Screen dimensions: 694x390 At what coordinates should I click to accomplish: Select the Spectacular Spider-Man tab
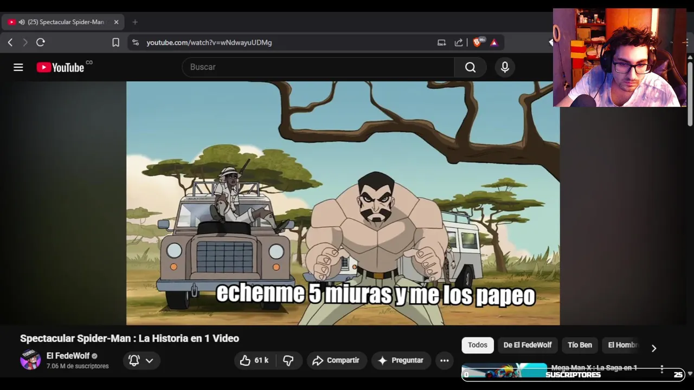(x=63, y=22)
